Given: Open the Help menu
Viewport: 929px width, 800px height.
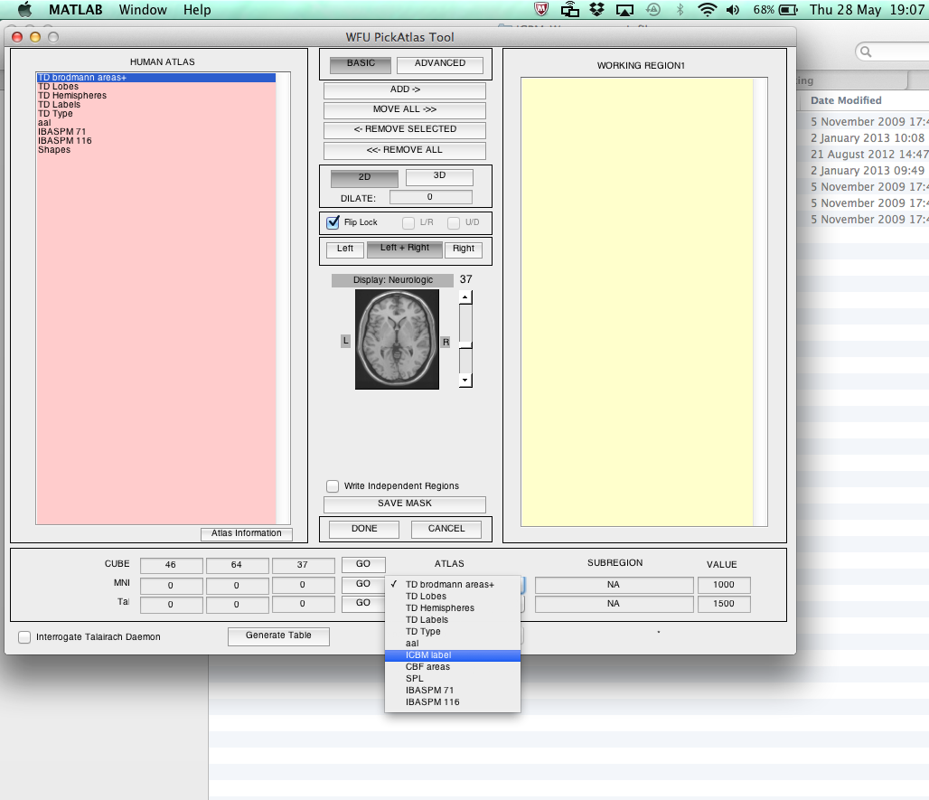Looking at the screenshot, I should click(197, 10).
